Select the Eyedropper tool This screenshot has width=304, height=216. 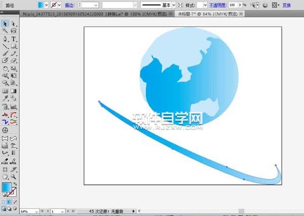tap(5, 98)
